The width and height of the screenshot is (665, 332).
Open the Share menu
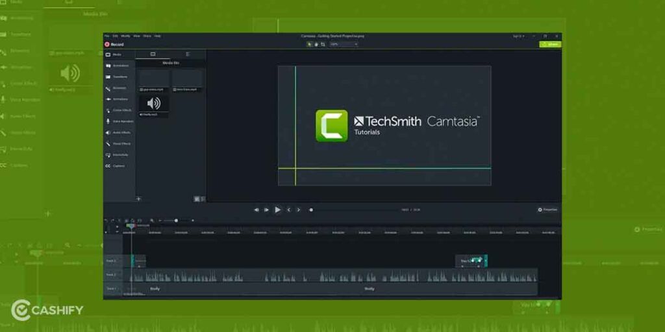[147, 36]
